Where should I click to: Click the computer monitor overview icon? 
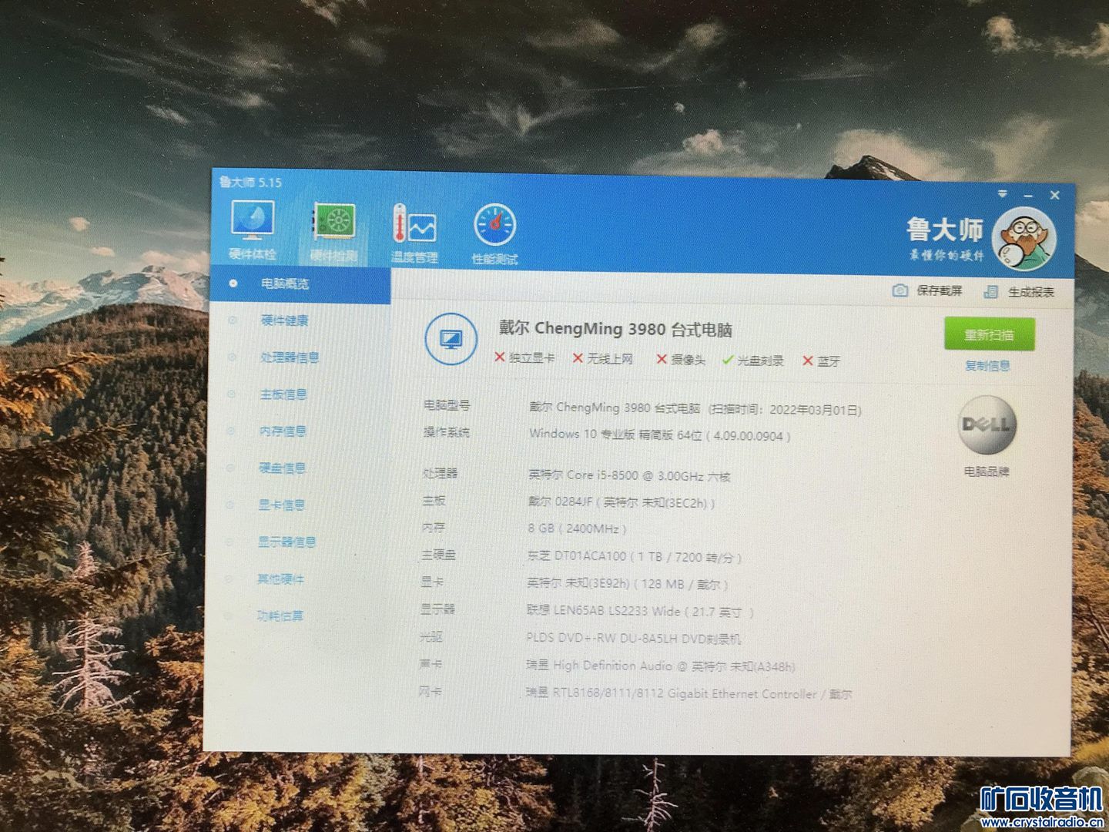coord(451,339)
